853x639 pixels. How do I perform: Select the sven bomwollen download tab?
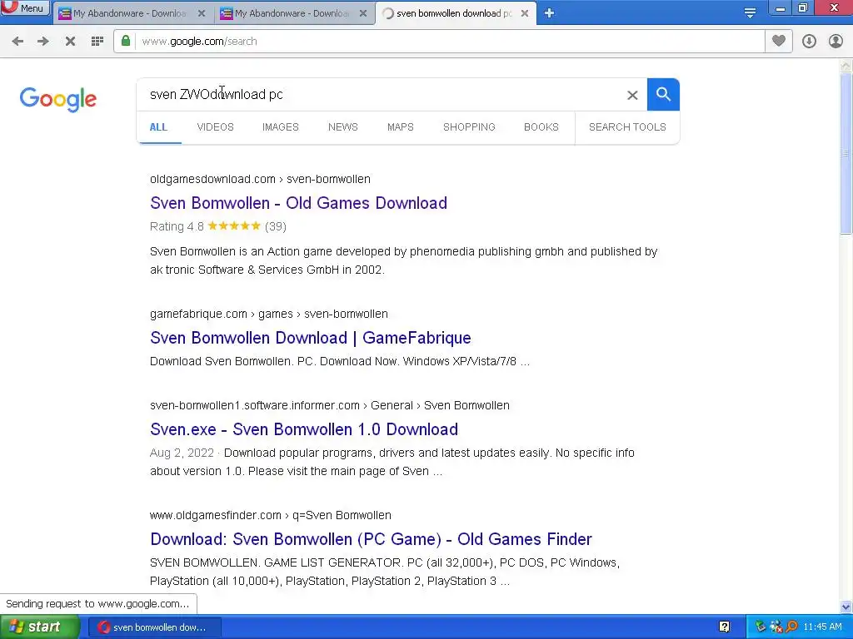click(x=456, y=13)
